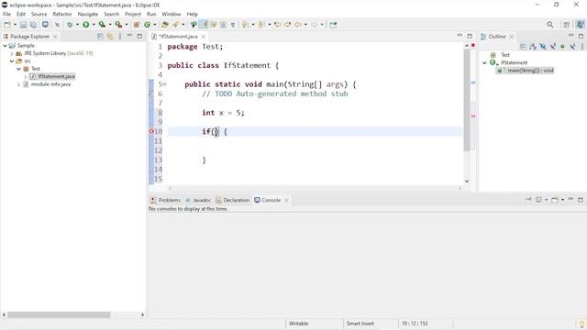Click the Back navigation arrow in toolbar
Viewport: 587px width, 330px height.
tap(297, 25)
